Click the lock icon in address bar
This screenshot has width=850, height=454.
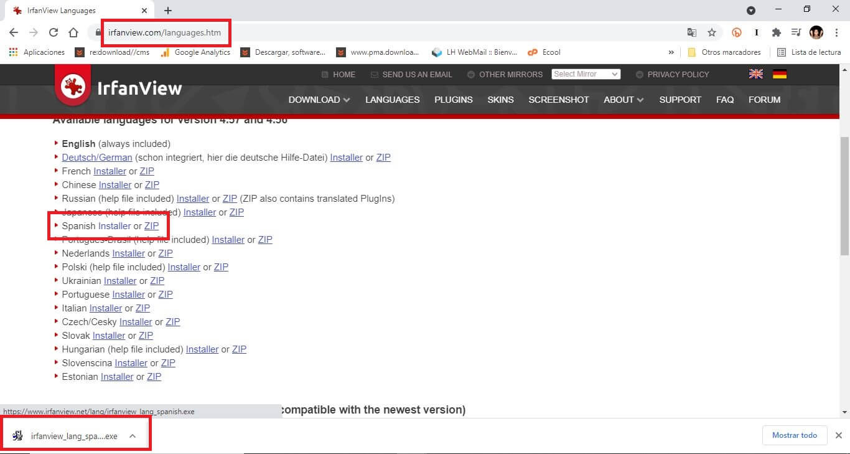pos(98,32)
